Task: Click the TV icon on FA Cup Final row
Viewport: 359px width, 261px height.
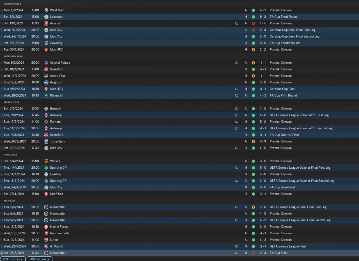Action: pos(237,253)
